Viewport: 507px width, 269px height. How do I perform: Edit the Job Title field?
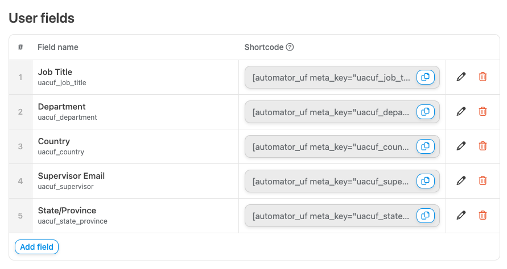(461, 77)
